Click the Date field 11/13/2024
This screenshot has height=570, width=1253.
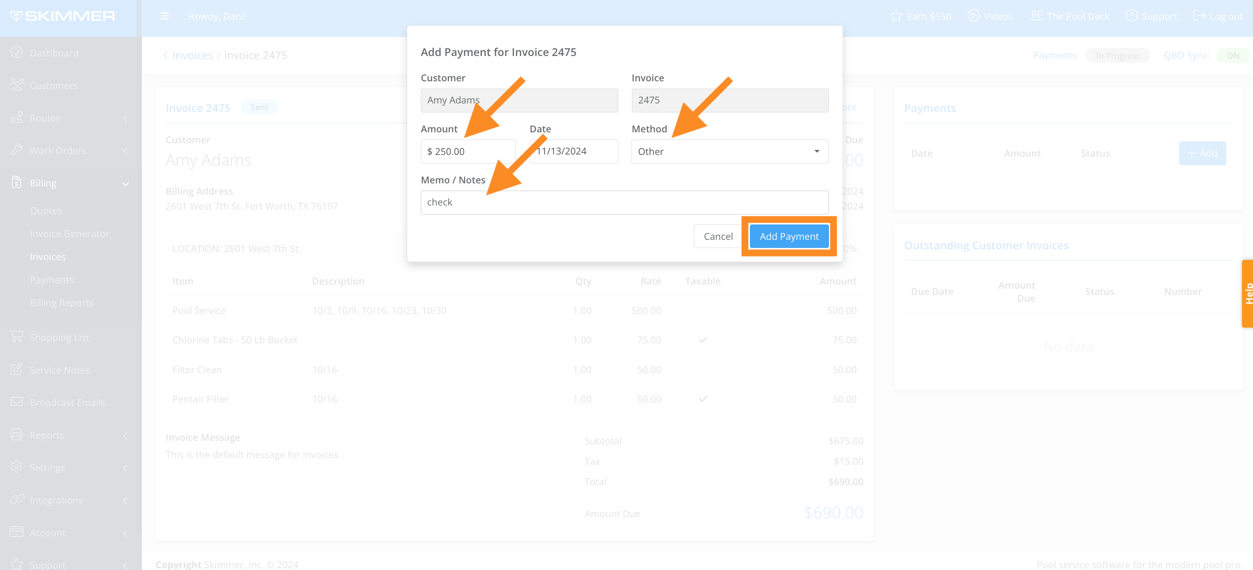point(574,152)
